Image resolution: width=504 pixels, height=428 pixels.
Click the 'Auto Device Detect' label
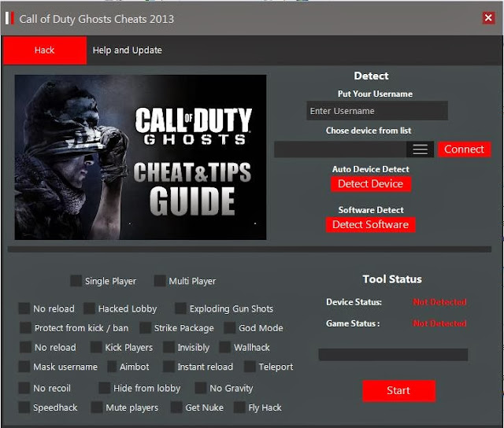coord(371,169)
